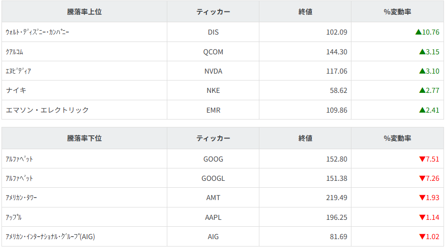The image size is (445, 248).
Task: Click the アメリカン・タワー company link
Action: pyautogui.click(x=21, y=198)
